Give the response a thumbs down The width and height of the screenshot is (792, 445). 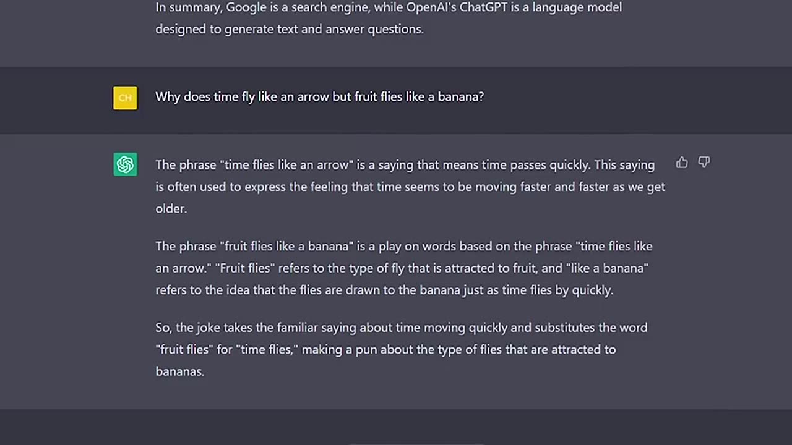tap(704, 163)
